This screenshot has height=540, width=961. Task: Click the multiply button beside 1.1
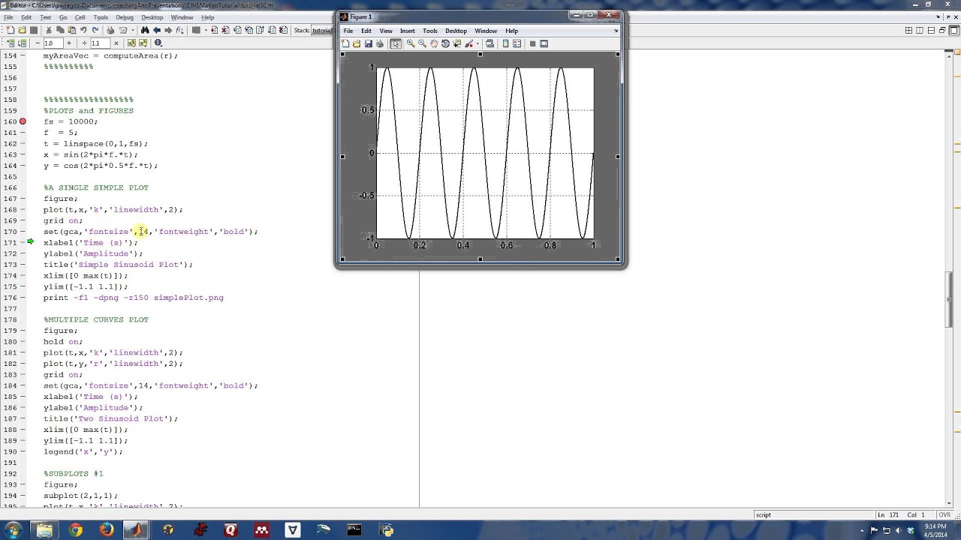coord(116,43)
